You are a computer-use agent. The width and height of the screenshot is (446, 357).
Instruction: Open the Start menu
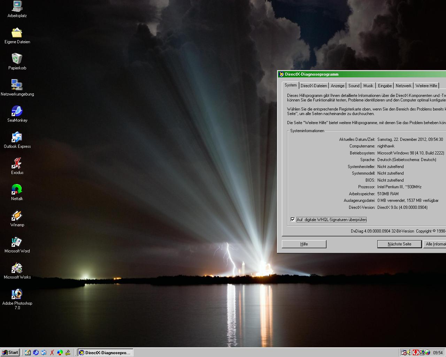pyautogui.click(x=10, y=352)
